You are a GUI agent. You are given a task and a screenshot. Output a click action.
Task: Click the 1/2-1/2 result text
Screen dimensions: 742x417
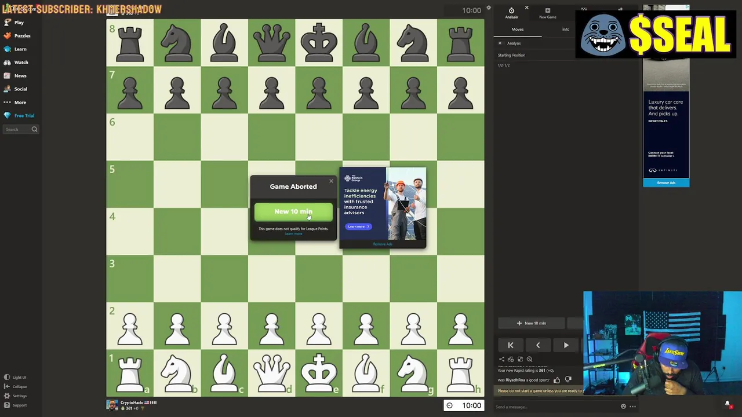504,65
